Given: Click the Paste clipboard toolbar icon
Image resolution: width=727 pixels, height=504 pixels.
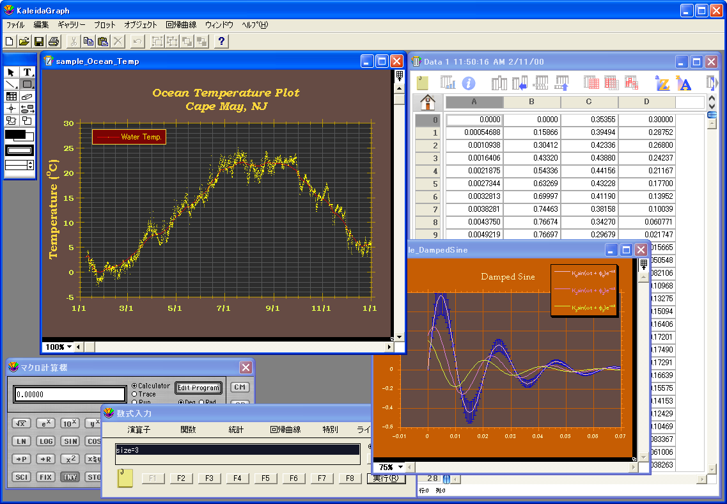Looking at the screenshot, I should tap(103, 42).
